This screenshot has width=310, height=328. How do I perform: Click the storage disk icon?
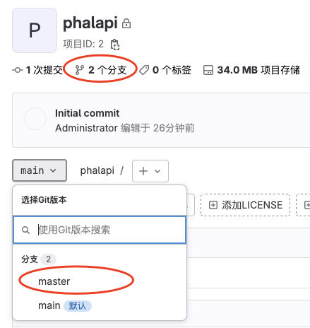click(x=208, y=70)
